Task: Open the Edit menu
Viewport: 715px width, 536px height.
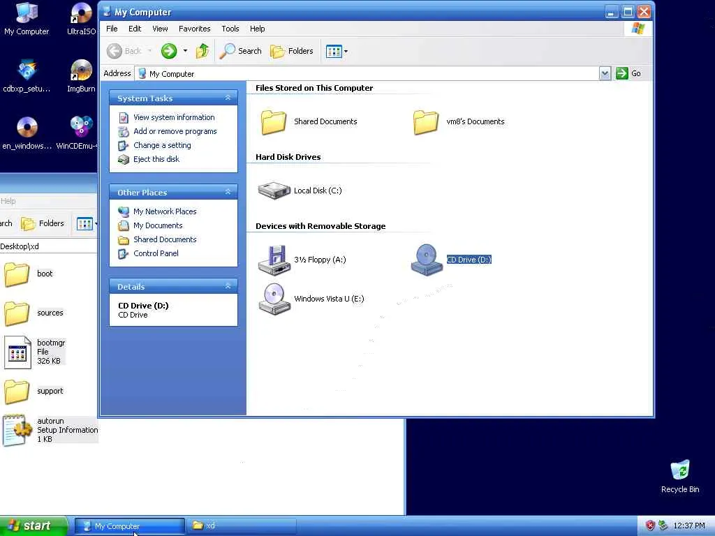Action: (135, 29)
